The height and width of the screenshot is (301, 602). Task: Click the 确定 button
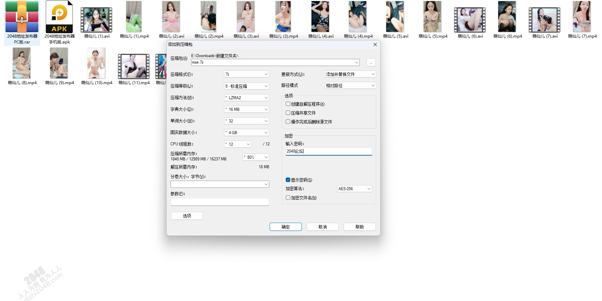click(x=285, y=227)
